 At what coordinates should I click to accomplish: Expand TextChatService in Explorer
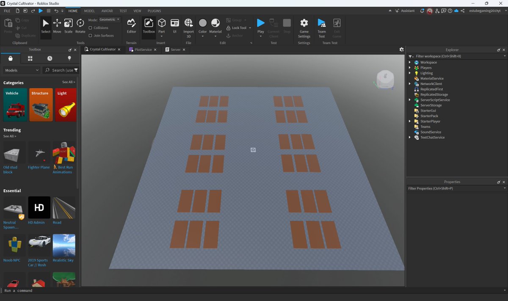click(410, 137)
